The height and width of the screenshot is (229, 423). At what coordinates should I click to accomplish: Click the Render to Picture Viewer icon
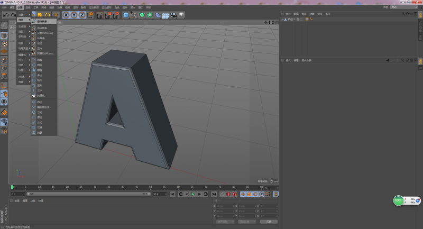[x=108, y=15]
